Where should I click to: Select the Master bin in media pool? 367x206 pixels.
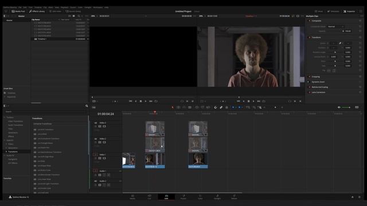click(x=9, y=21)
